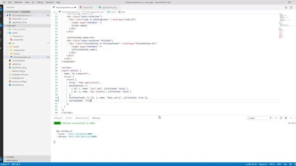296x166 pixels.
Task: Change line endings via CRLF status
Action: click(279, 164)
